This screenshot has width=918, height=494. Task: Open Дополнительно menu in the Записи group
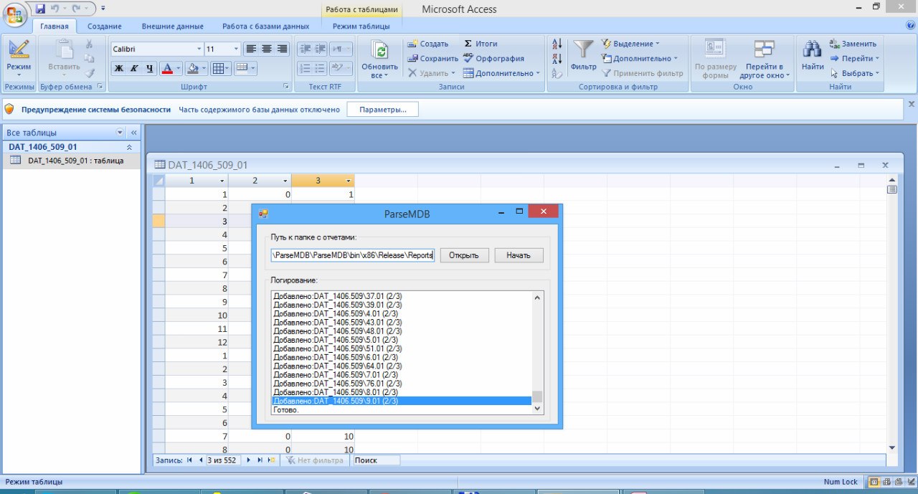click(x=501, y=72)
